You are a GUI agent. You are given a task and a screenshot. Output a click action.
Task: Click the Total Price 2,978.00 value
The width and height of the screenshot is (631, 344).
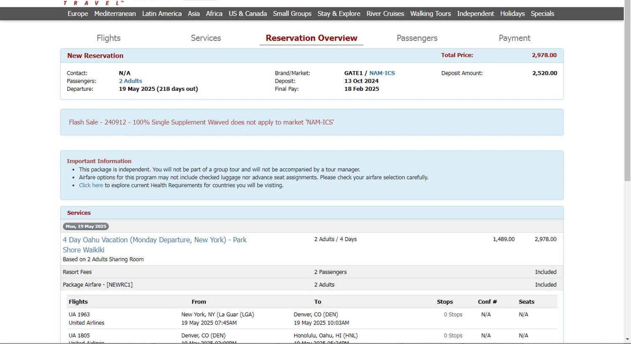[544, 55]
